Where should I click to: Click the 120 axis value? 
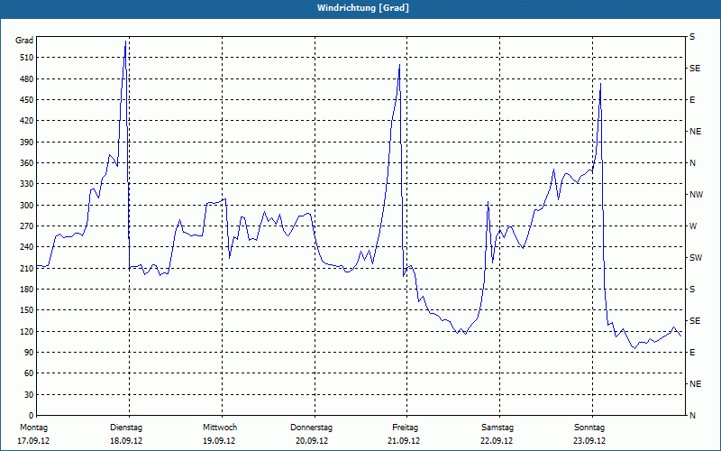click(x=26, y=331)
